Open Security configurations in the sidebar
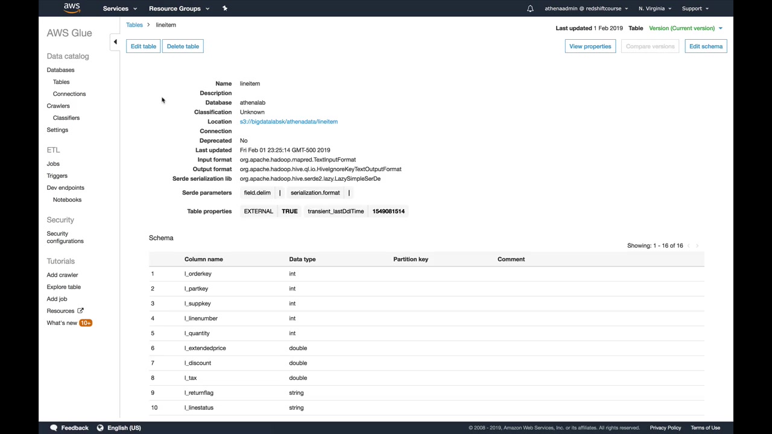 [x=65, y=237]
